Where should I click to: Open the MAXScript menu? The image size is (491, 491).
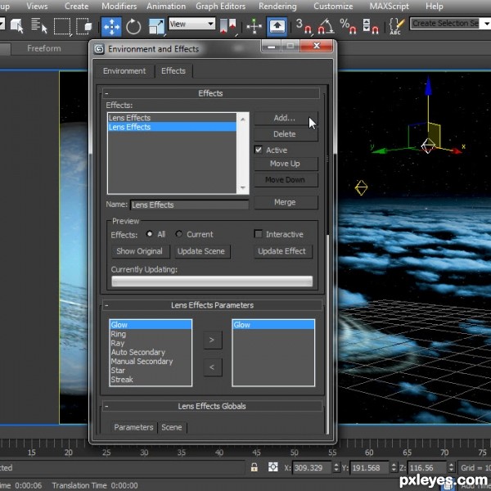click(x=390, y=6)
